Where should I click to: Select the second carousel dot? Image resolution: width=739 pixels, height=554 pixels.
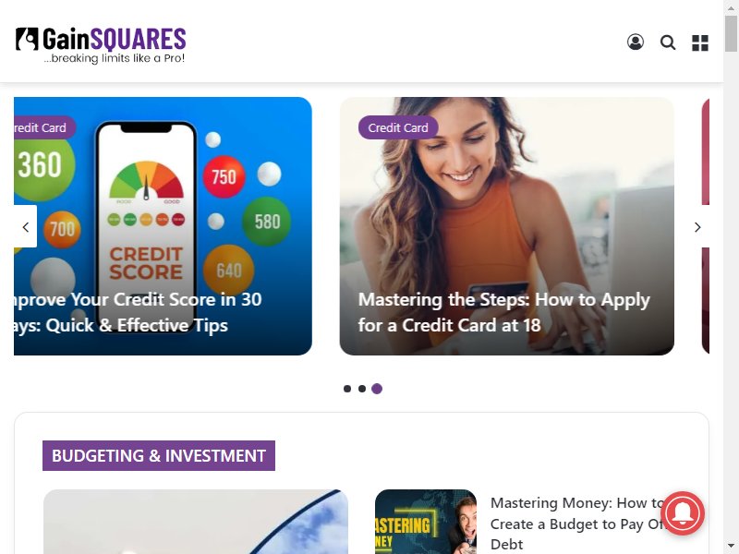point(362,389)
